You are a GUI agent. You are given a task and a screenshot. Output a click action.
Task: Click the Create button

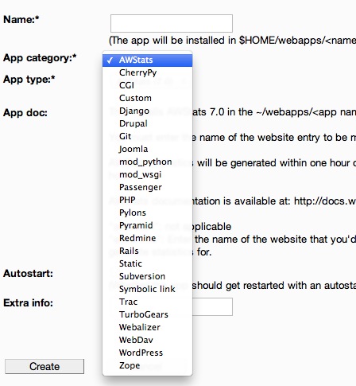point(44,367)
